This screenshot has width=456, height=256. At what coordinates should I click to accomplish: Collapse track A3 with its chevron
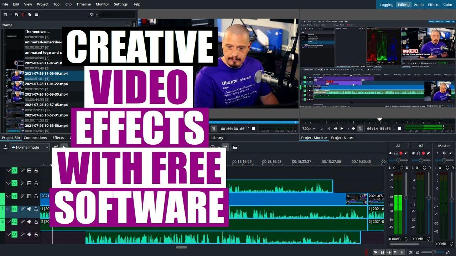pos(8,235)
